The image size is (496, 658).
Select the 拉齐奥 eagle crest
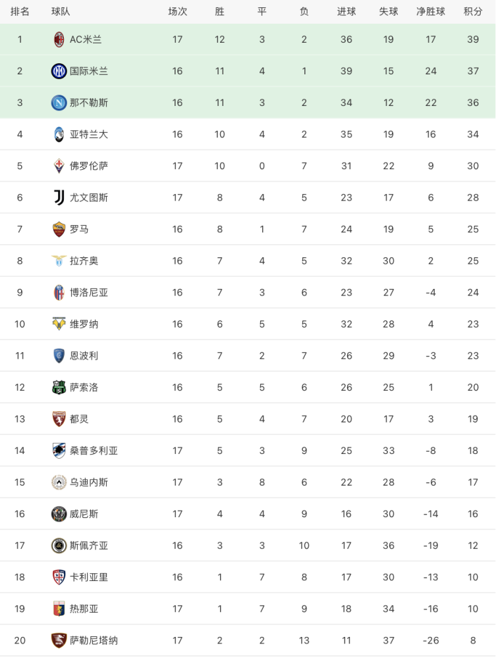click(x=59, y=261)
